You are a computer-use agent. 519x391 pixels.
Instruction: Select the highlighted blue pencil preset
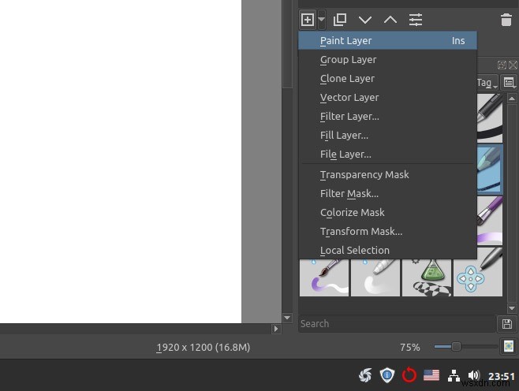tap(490, 169)
